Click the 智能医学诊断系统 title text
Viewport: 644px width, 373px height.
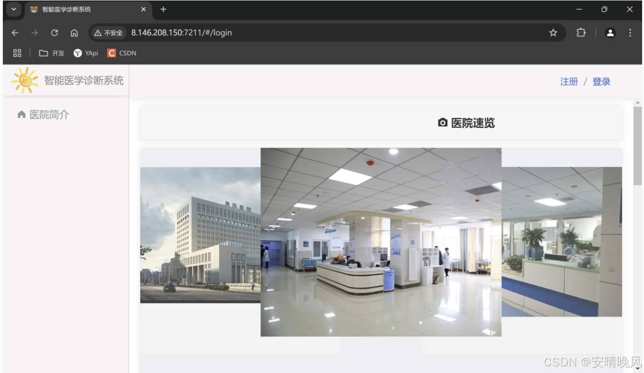[x=84, y=80]
